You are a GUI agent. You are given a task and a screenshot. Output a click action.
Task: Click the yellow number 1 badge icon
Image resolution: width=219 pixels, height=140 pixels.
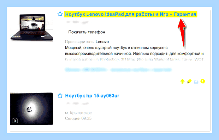coord(203,81)
